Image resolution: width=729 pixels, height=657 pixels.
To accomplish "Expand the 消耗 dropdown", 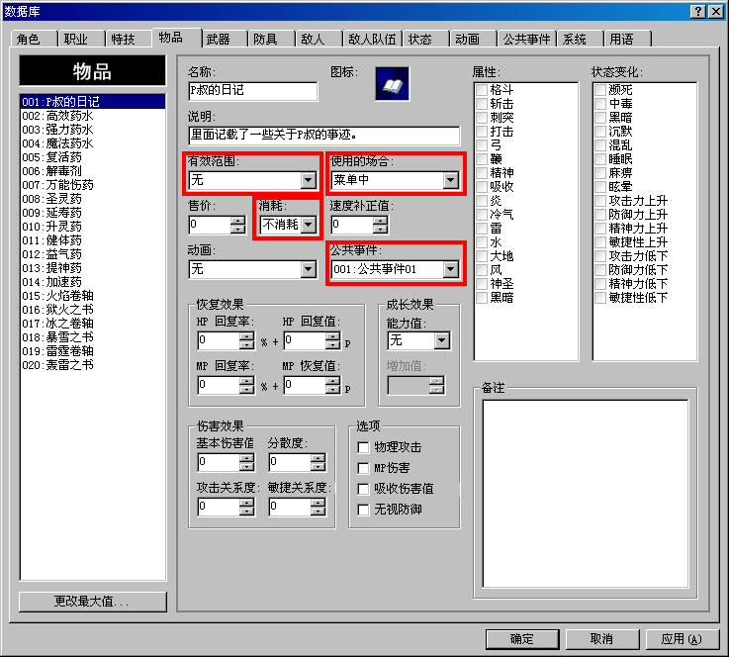I will pos(309,225).
